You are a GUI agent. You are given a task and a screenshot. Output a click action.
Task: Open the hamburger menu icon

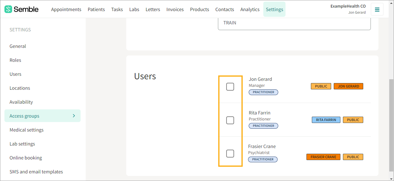tap(377, 10)
